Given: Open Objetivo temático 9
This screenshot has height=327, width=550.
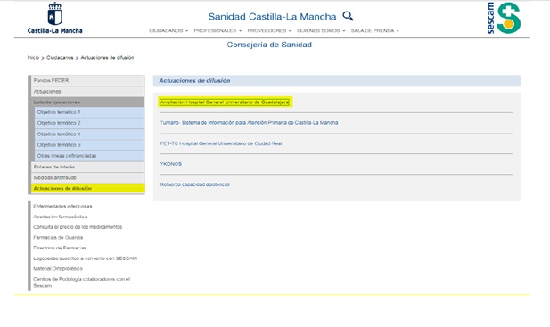Looking at the screenshot, I should pyautogui.click(x=89, y=144).
